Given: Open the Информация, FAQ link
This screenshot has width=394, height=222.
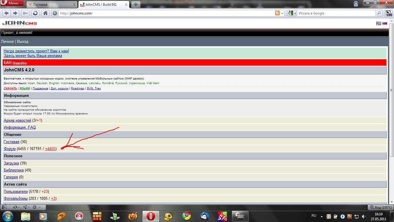Looking at the screenshot, I should tap(20, 127).
